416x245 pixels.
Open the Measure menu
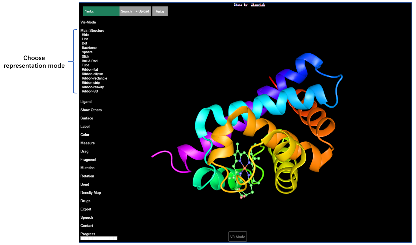87,143
